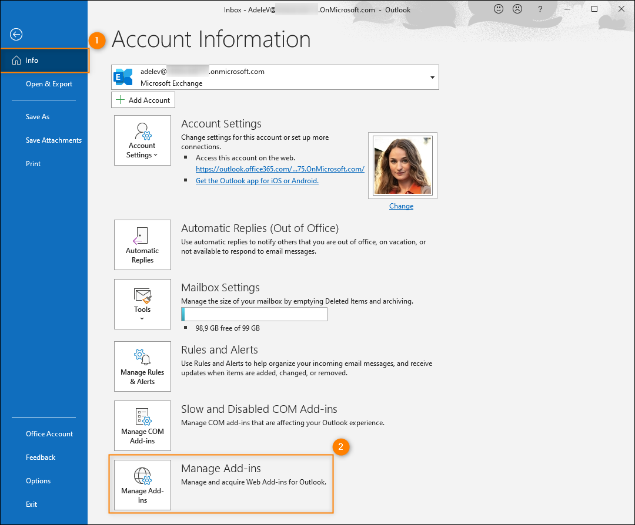Expand the Tools dropdown button
Screen dimensions: 635x525
tap(142, 304)
